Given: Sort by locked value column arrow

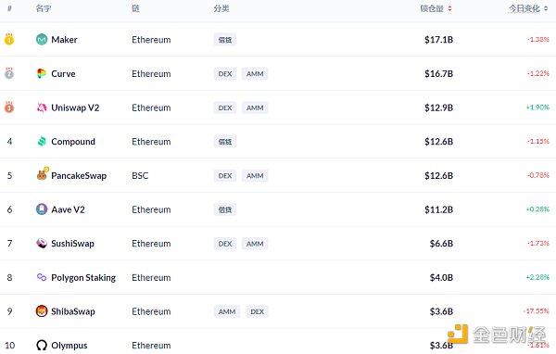Looking at the screenshot, I should click(449, 8).
